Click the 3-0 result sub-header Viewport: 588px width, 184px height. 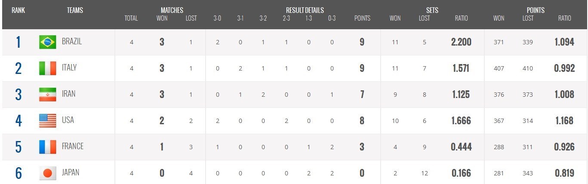pyautogui.click(x=217, y=18)
